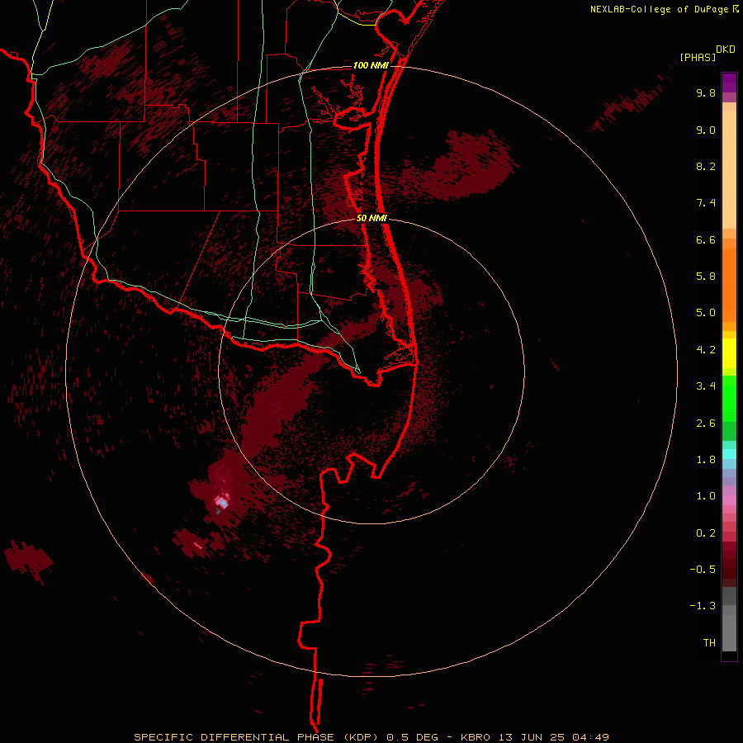Pick the 5.8 scale label
The image size is (743, 743).
pos(706,277)
